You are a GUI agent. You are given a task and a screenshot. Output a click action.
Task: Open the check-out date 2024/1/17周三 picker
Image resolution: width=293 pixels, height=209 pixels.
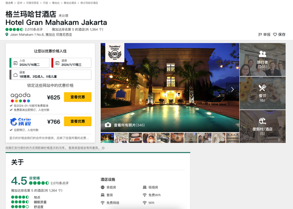(71, 63)
